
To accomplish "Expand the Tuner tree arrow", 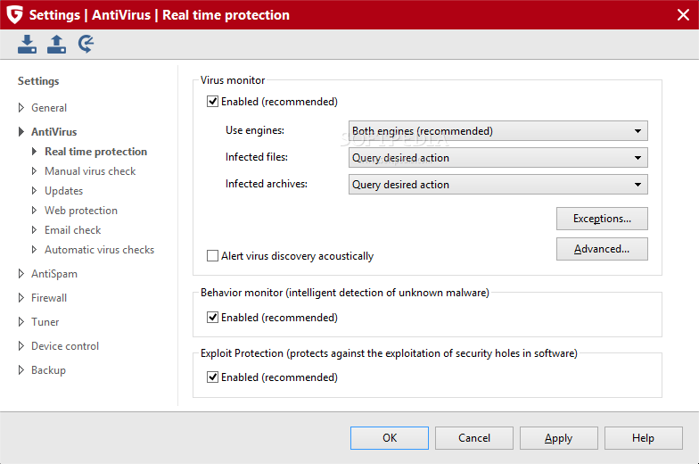I will (x=21, y=321).
